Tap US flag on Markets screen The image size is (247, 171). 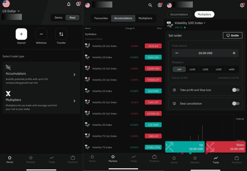click(x=88, y=5)
